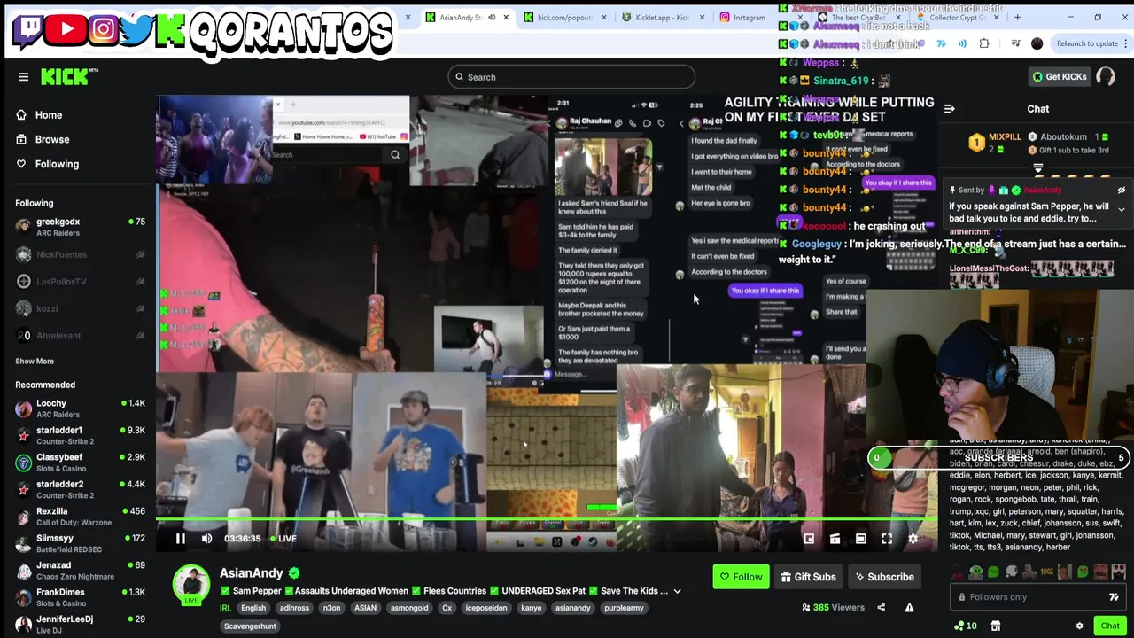
Task: Switch to Collector Crypt browser tab
Action: click(x=956, y=18)
